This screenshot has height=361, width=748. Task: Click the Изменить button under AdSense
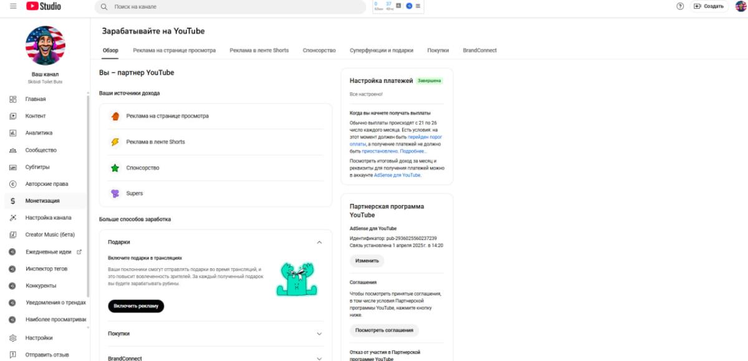[x=367, y=261]
